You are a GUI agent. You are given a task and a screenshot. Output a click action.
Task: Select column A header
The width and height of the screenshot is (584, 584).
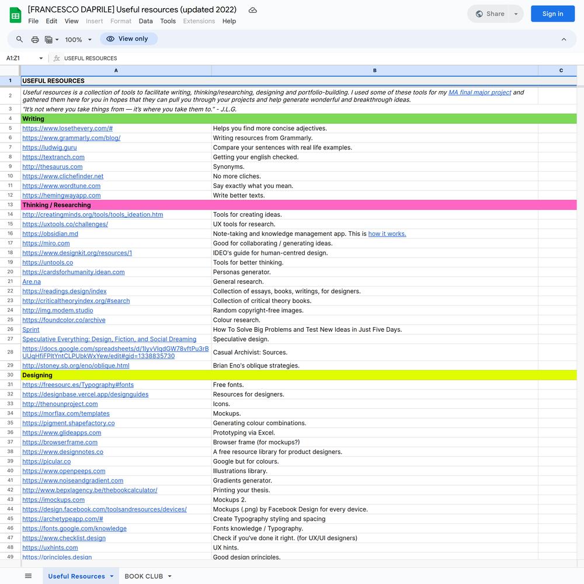click(x=116, y=71)
